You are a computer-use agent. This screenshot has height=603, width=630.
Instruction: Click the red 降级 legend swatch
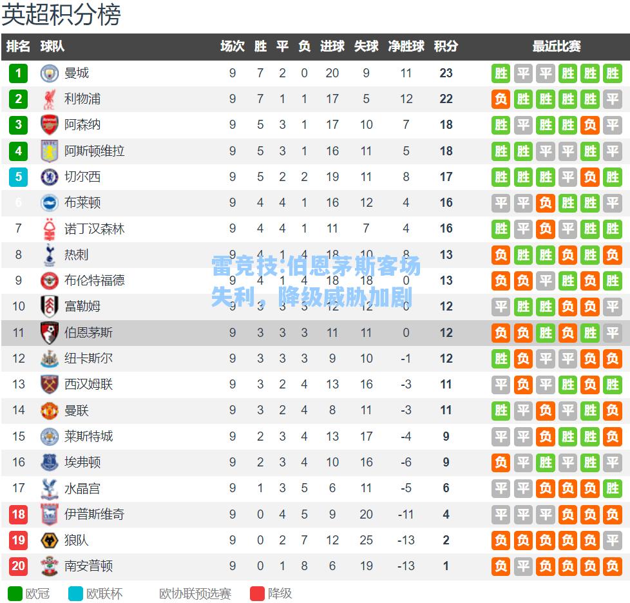pos(257,594)
